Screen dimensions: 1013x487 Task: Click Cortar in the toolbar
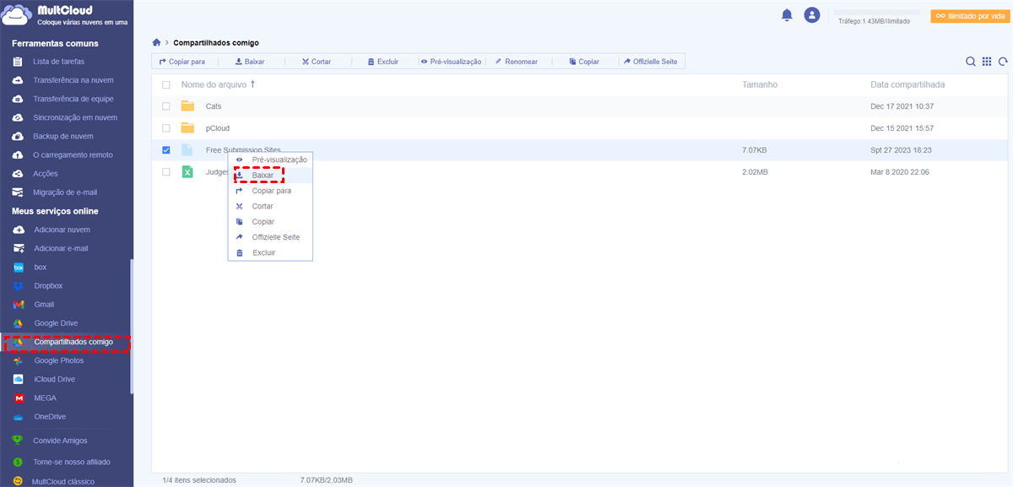pyautogui.click(x=317, y=62)
